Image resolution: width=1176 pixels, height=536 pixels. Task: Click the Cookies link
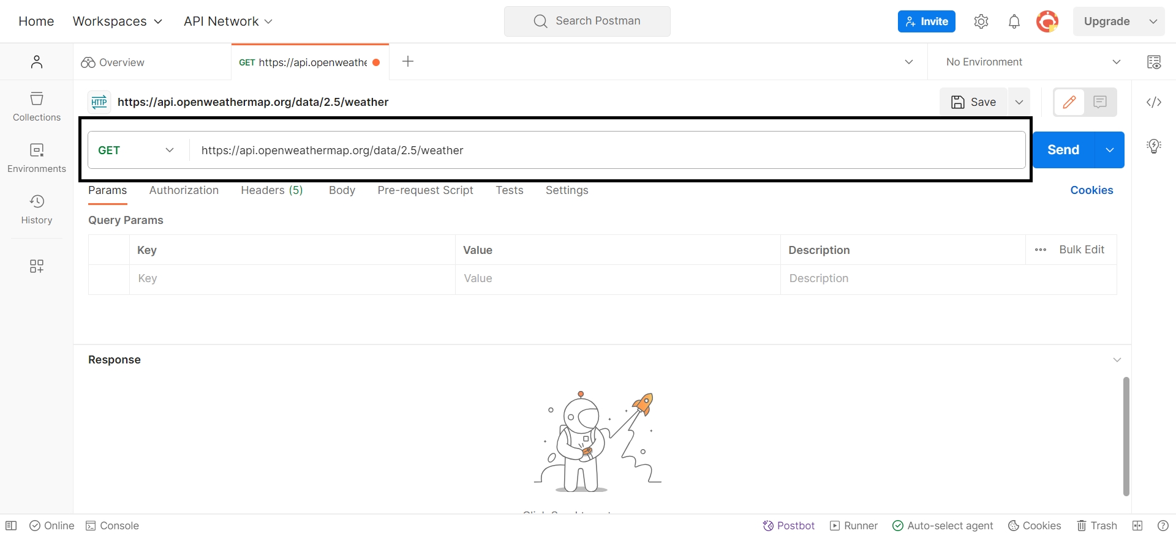point(1091,190)
